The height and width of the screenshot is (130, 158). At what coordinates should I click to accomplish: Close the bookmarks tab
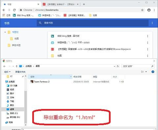pyautogui.click(x=38, y=4)
